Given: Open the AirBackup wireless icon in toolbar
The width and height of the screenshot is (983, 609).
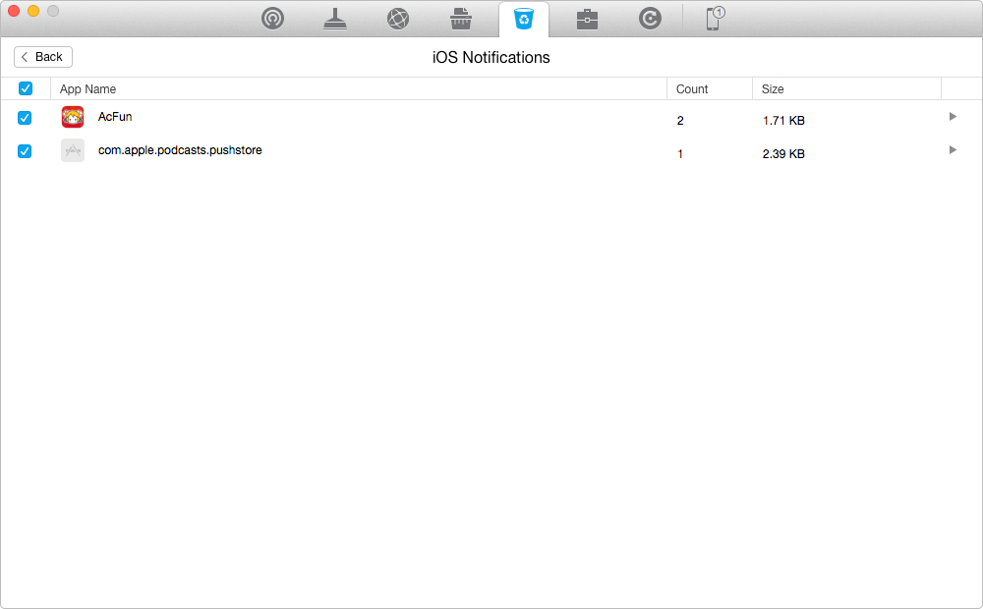Looking at the screenshot, I should (x=272, y=19).
